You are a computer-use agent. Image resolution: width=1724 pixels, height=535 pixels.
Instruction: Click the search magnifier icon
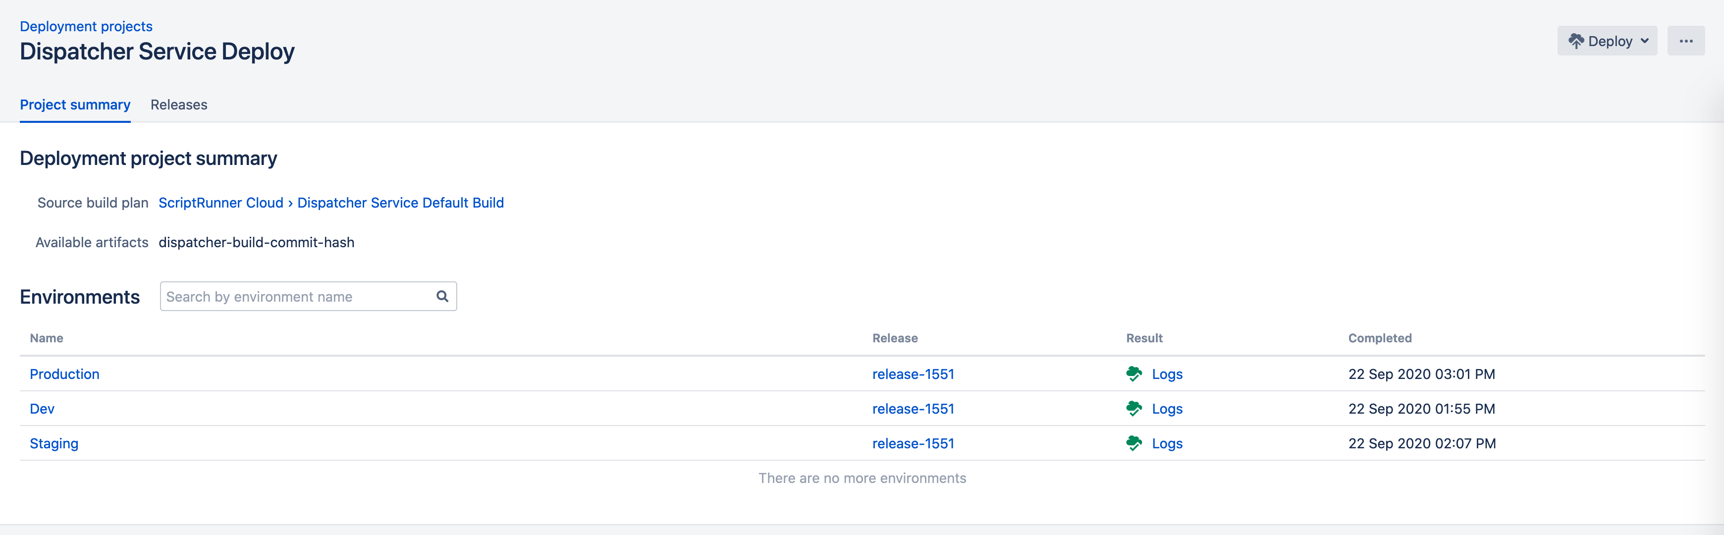pos(442,296)
